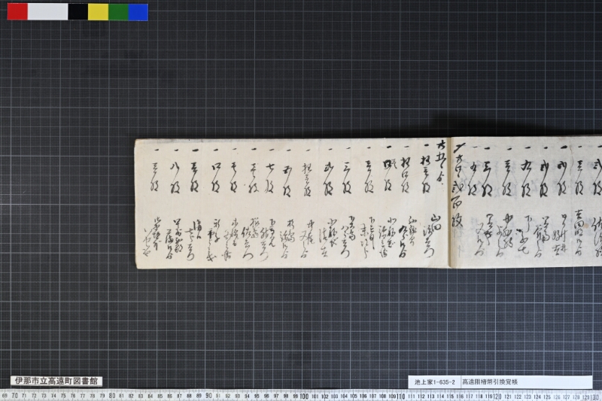
Task: Click the 120 mark on the ruler
Action: pyautogui.click(x=497, y=396)
